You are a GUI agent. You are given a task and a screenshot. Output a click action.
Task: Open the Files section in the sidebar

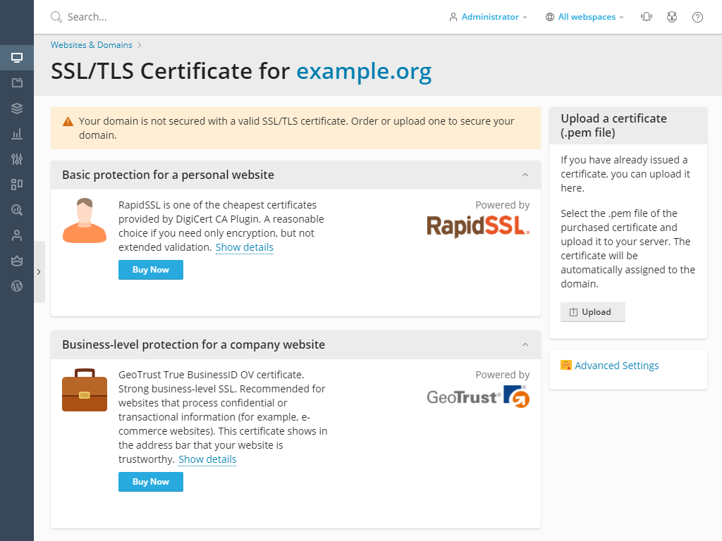click(17, 82)
